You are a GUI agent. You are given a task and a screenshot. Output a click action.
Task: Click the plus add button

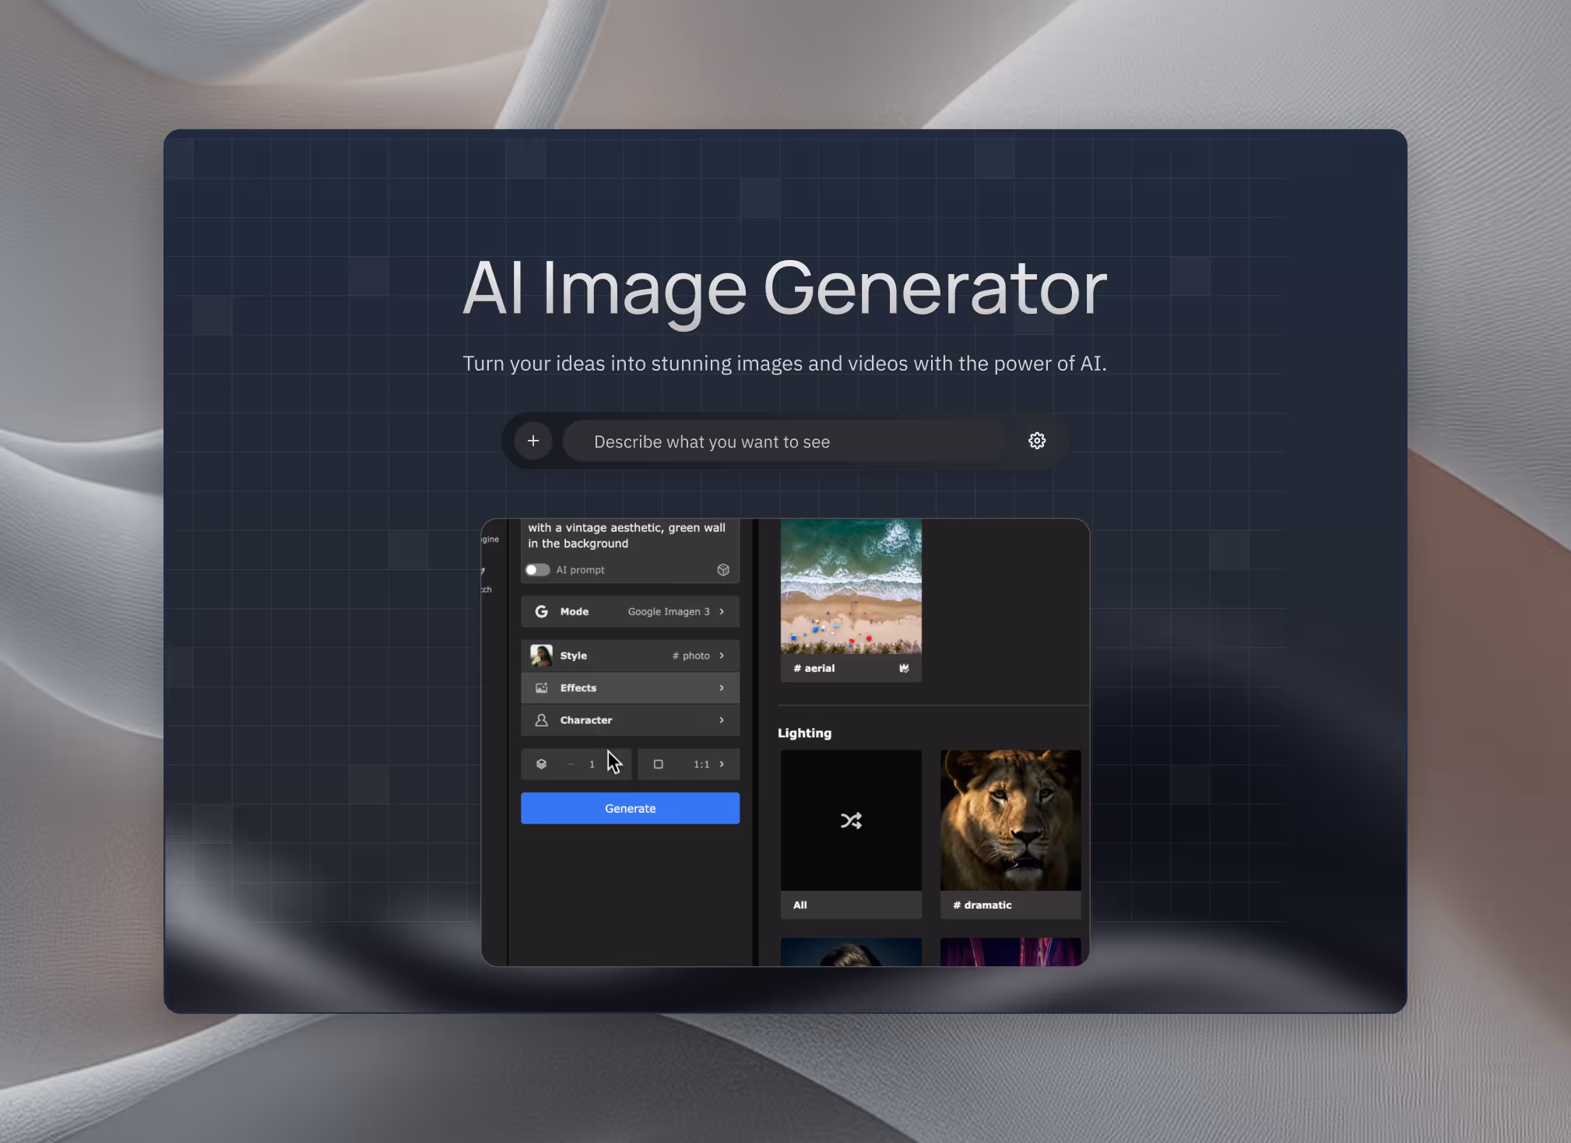coord(533,441)
